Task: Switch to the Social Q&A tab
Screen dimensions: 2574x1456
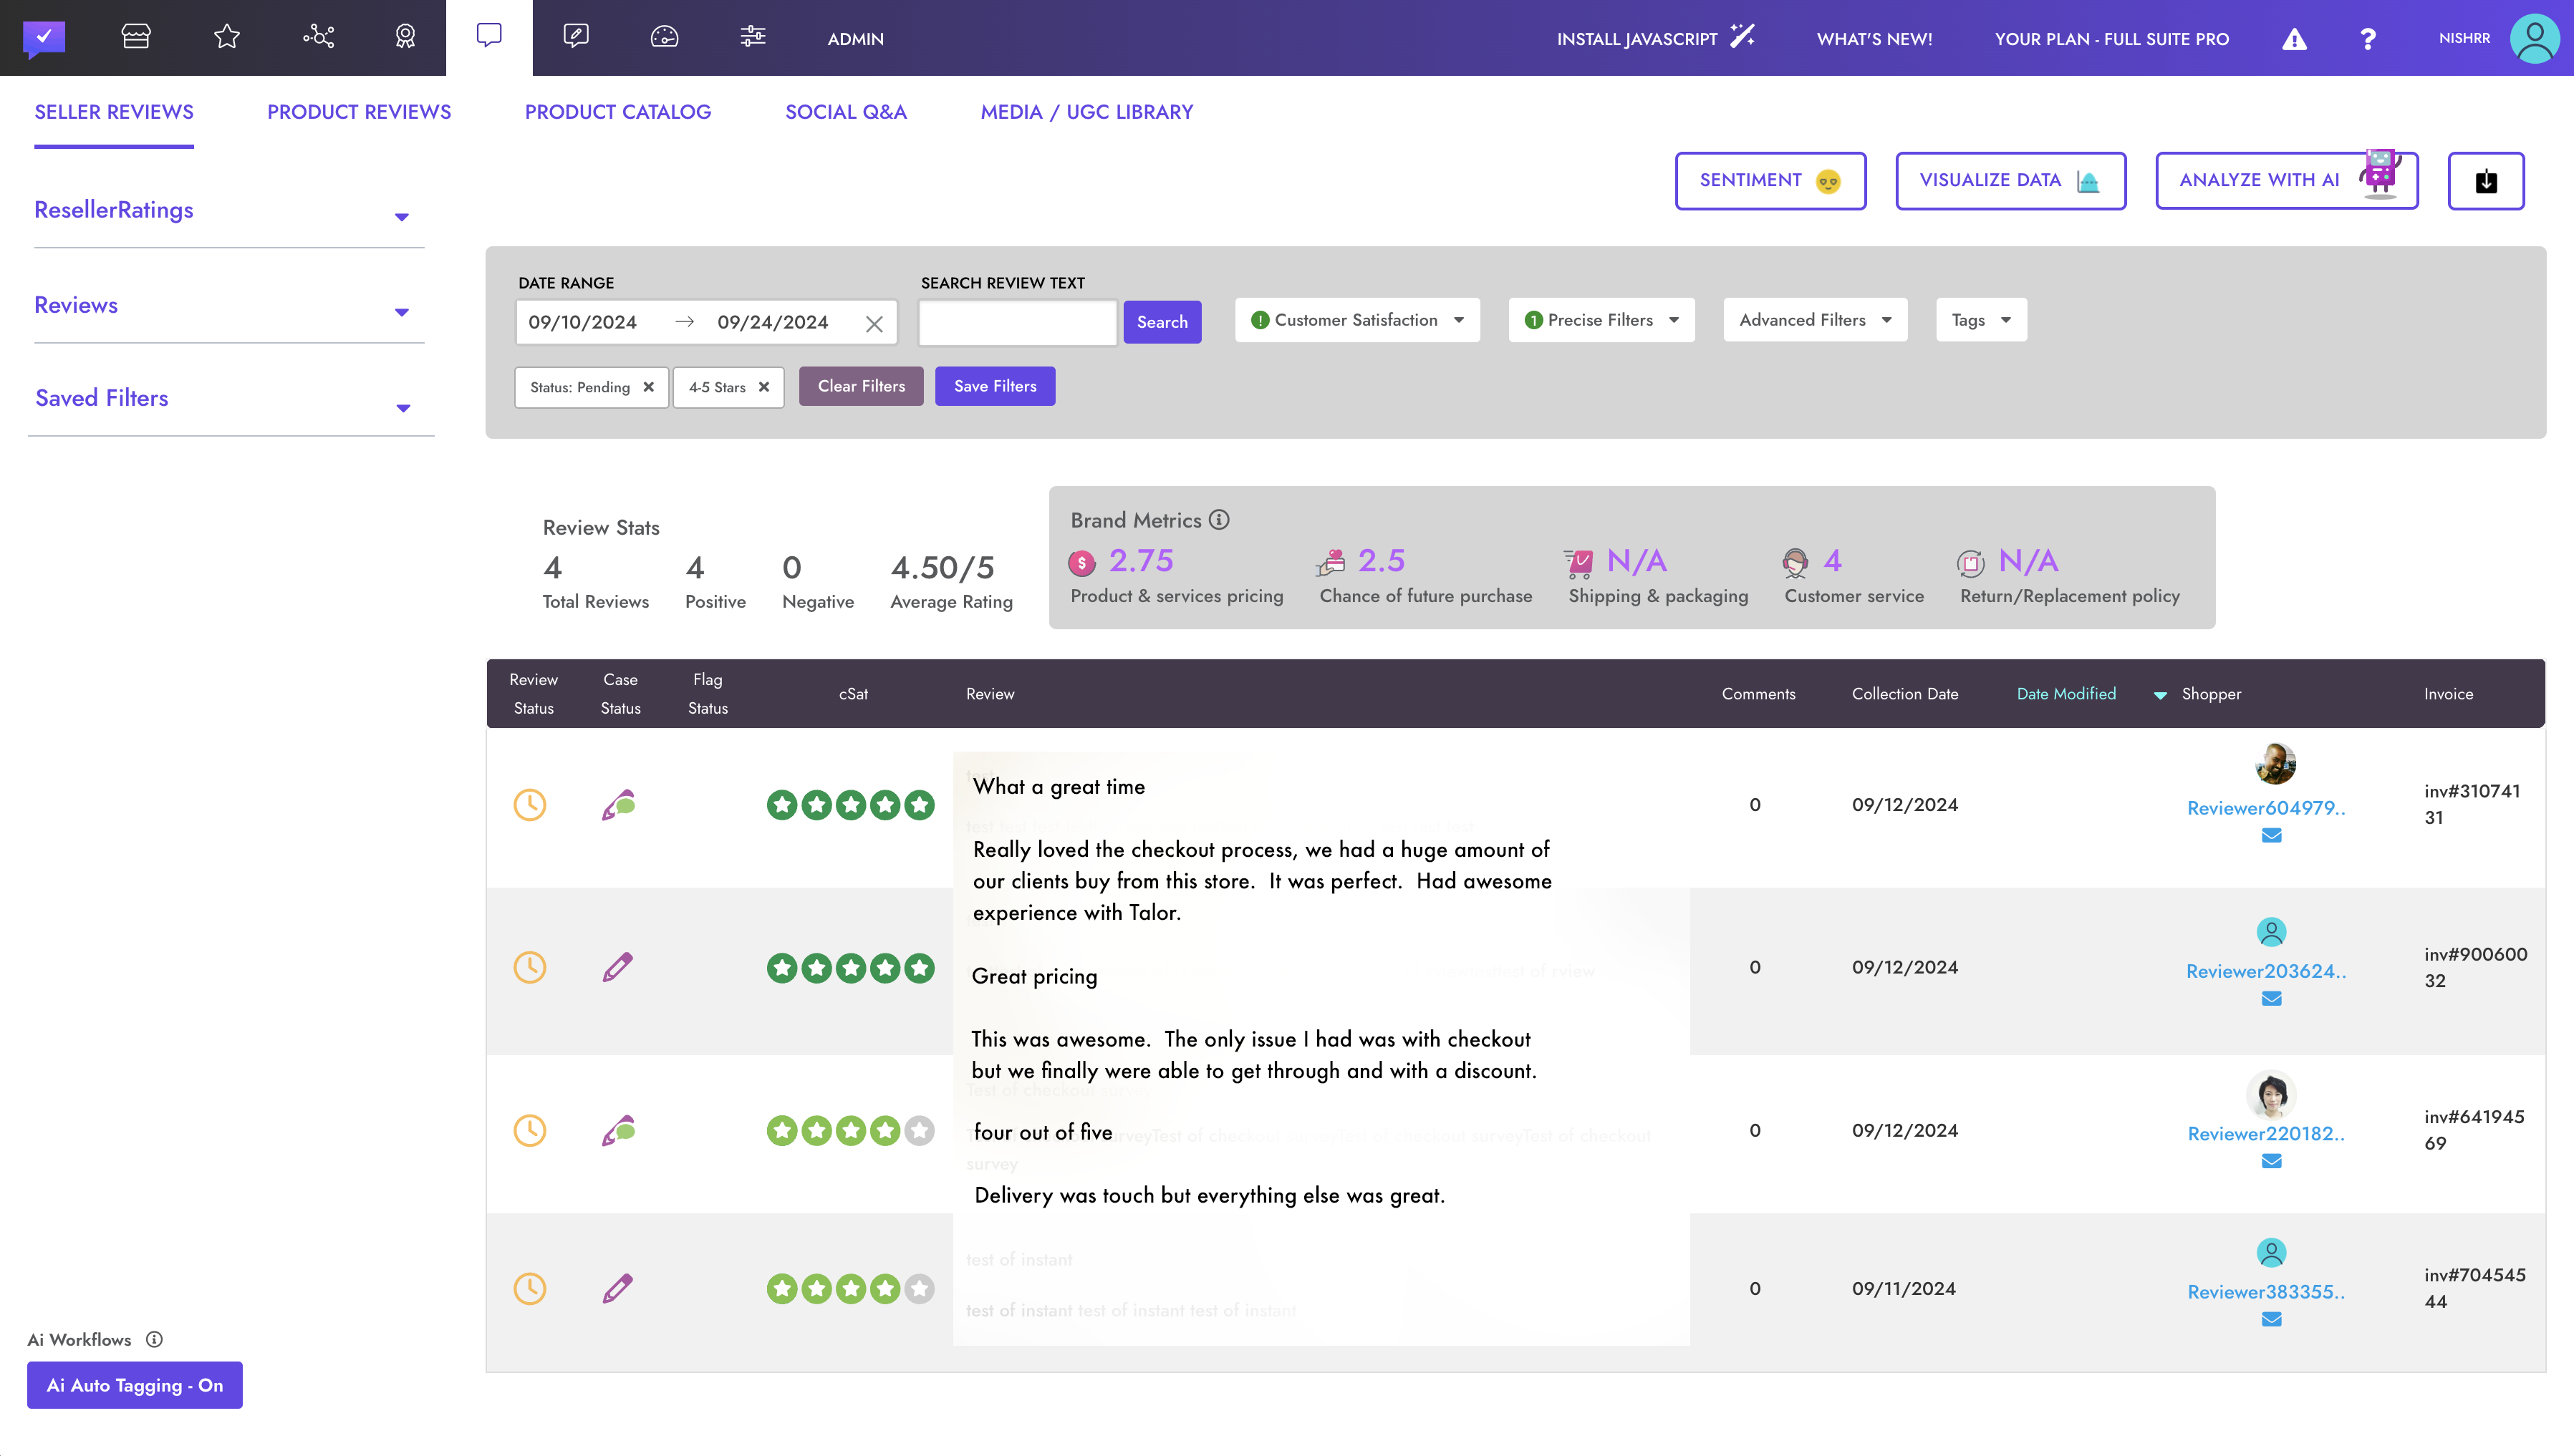Action: (x=845, y=112)
